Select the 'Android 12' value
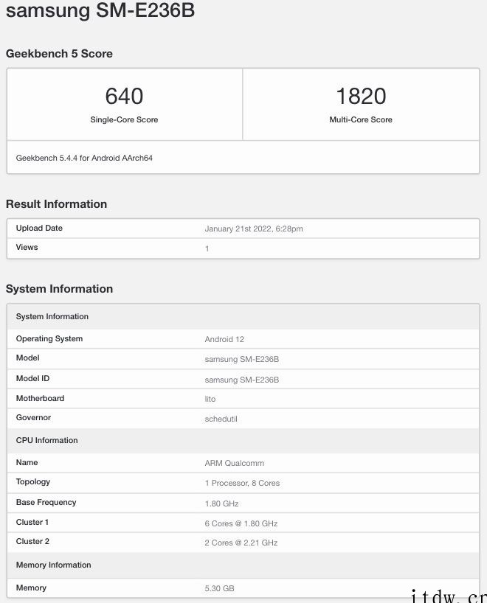This screenshot has width=487, height=603. click(224, 340)
